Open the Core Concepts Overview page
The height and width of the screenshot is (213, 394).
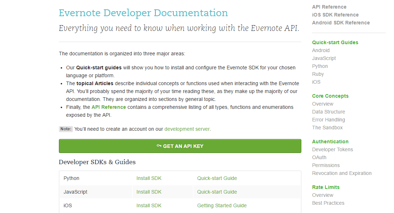pos(323,103)
